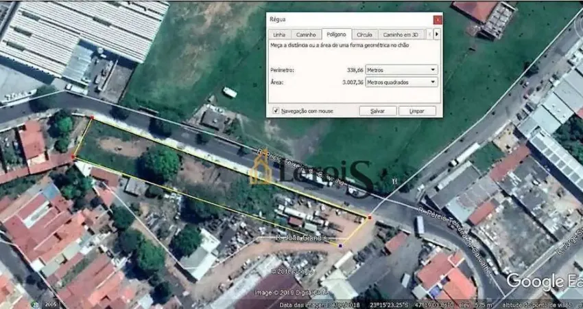Image resolution: width=583 pixels, height=309 pixels.
Task: Select the Polígono tab
Action: pos(337,34)
